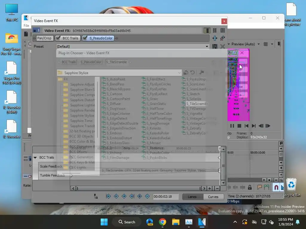306x229 pixels.
Task: Click the keyframe horizontal scrollbar thumb
Action: pyautogui.click(x=139, y=188)
